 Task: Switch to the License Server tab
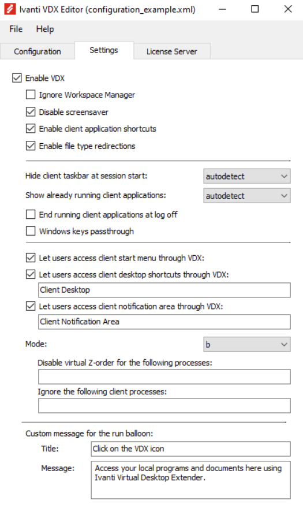point(171,51)
